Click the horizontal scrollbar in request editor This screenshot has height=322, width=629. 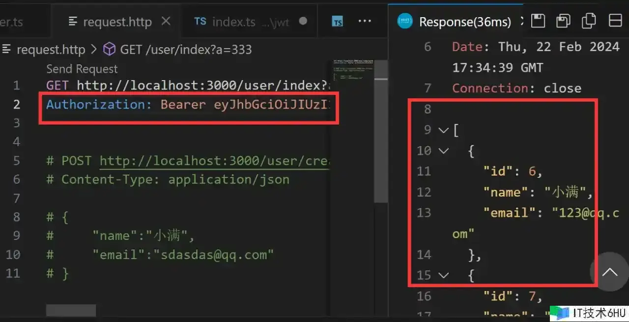(x=71, y=310)
